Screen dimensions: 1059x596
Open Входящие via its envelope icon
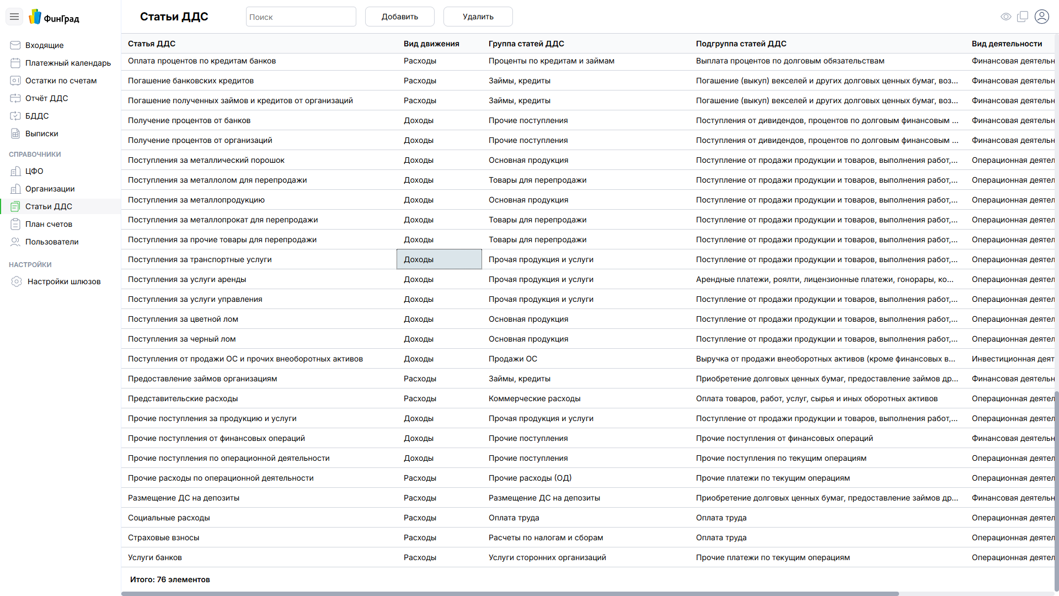15,45
